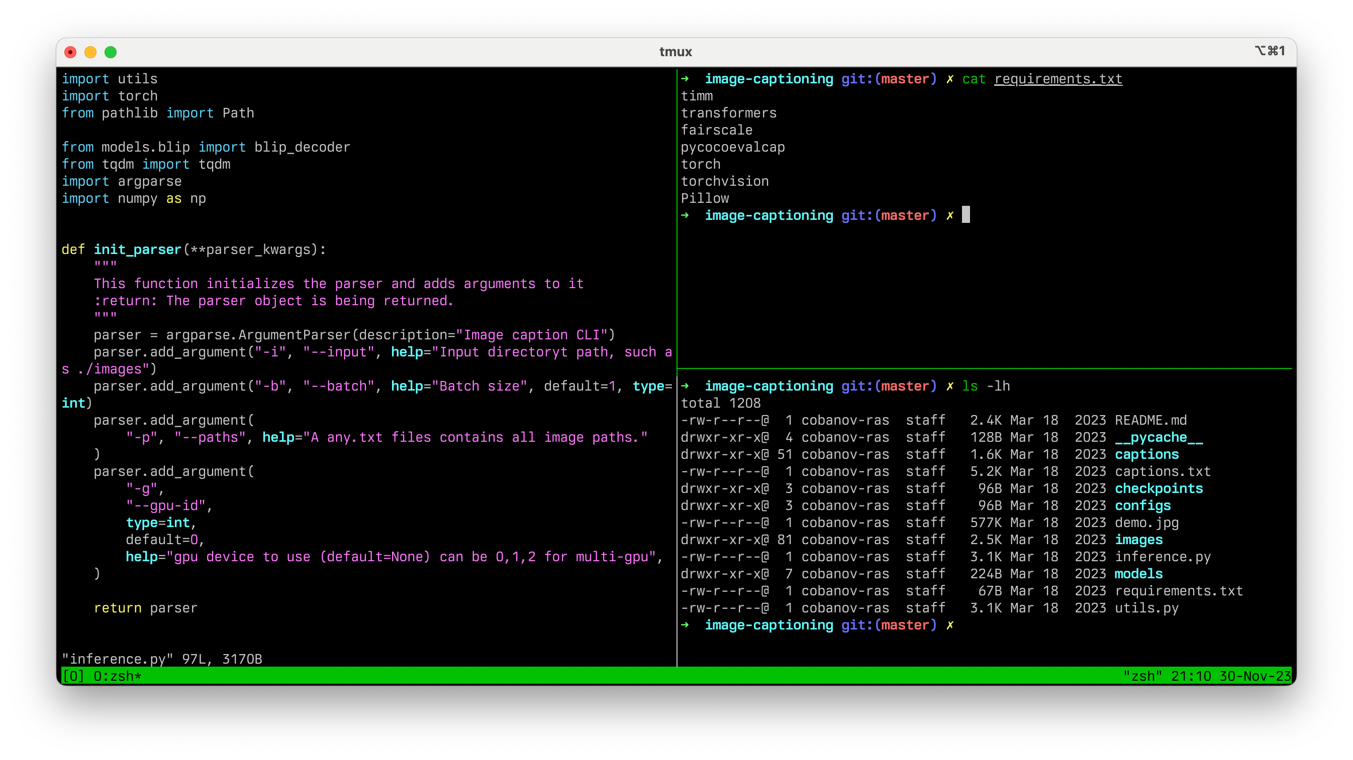This screenshot has width=1353, height=760.
Task: Click 'import utils' first line in vim
Action: (109, 79)
